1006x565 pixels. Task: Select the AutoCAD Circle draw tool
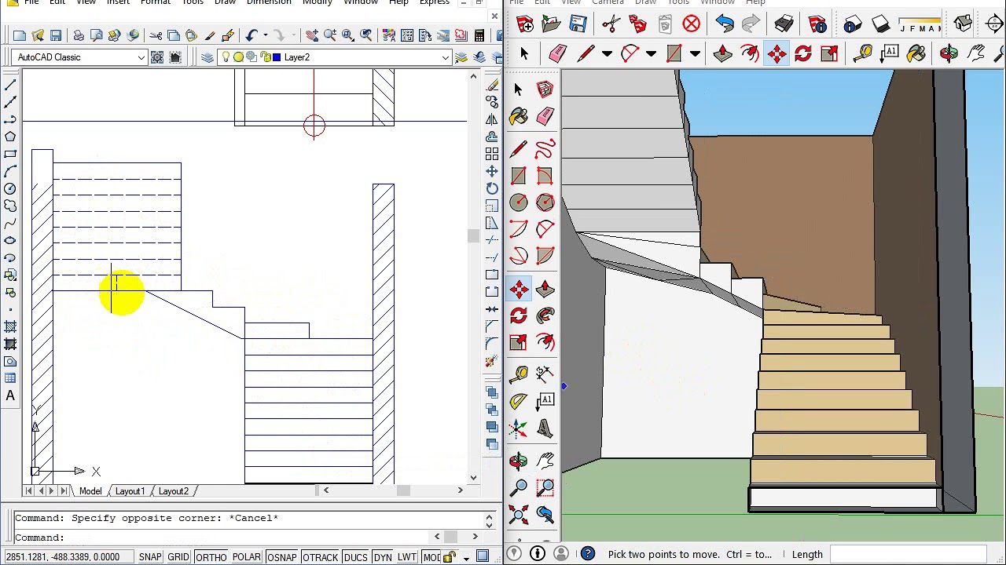[x=10, y=188]
